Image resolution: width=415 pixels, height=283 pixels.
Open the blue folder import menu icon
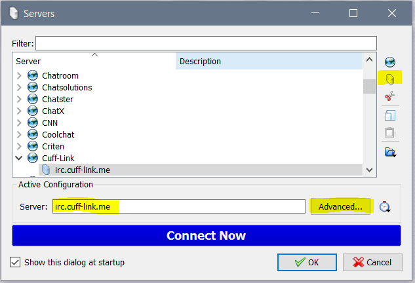point(390,152)
